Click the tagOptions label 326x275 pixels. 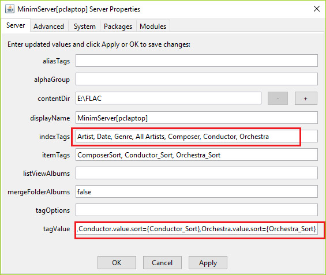click(53, 210)
